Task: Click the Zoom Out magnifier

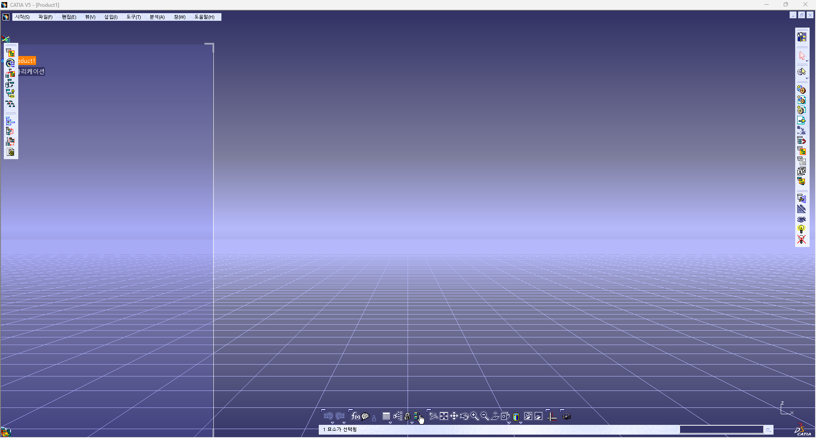Action: (484, 416)
